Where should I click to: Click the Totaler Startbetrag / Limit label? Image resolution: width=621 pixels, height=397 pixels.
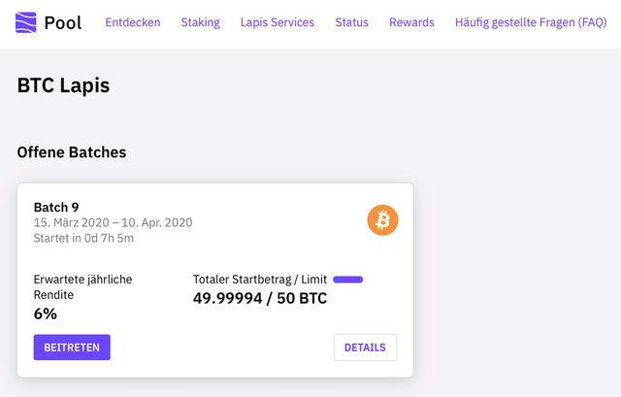[260, 280]
